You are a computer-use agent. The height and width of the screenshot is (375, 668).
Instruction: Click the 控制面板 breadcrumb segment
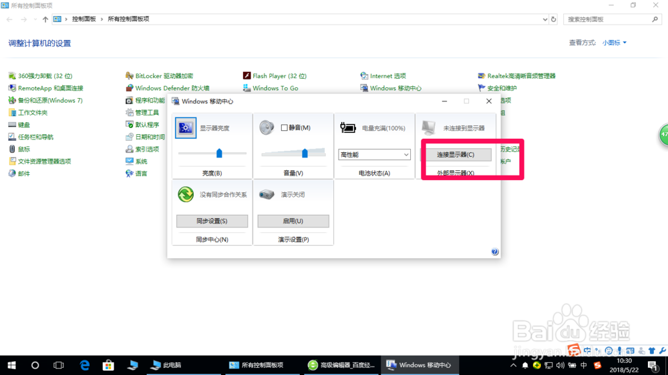(x=84, y=19)
